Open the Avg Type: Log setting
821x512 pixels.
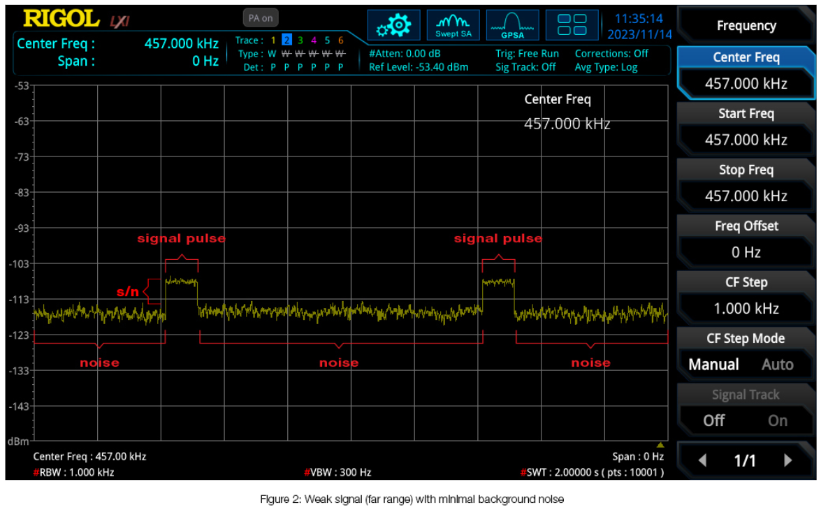click(606, 68)
